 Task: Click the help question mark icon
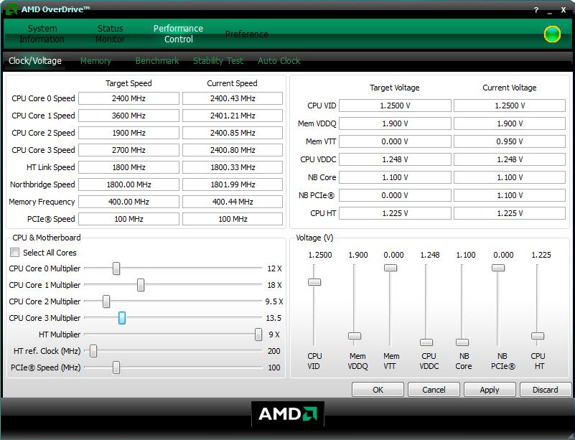[536, 10]
